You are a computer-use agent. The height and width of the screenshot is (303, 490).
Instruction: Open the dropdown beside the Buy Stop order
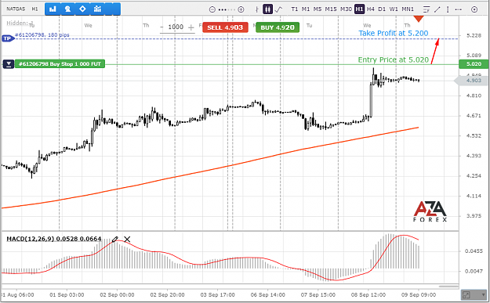(9, 64)
